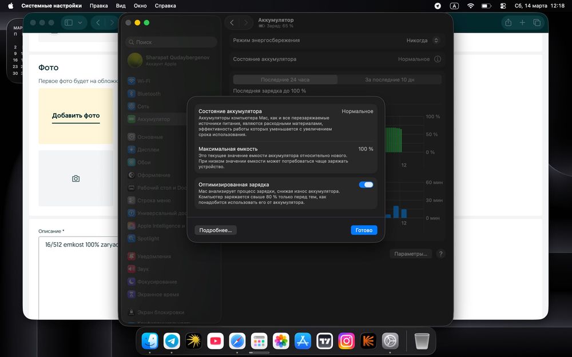This screenshot has width=572, height=357.
Task: Go forward in System Settings
Action: coord(246,23)
